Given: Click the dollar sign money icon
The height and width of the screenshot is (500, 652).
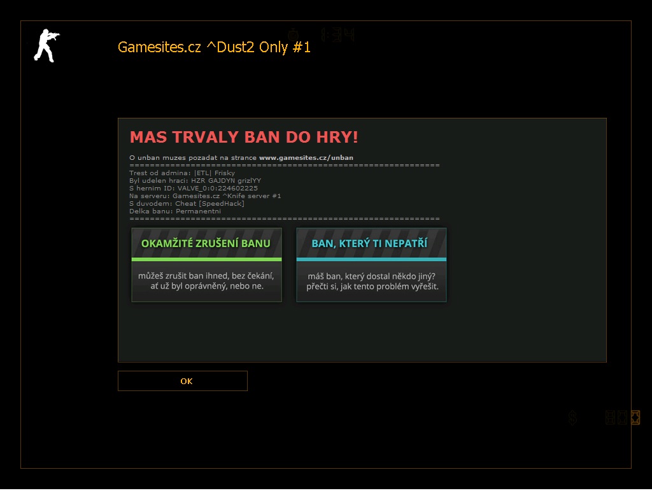Looking at the screenshot, I should (x=572, y=418).
